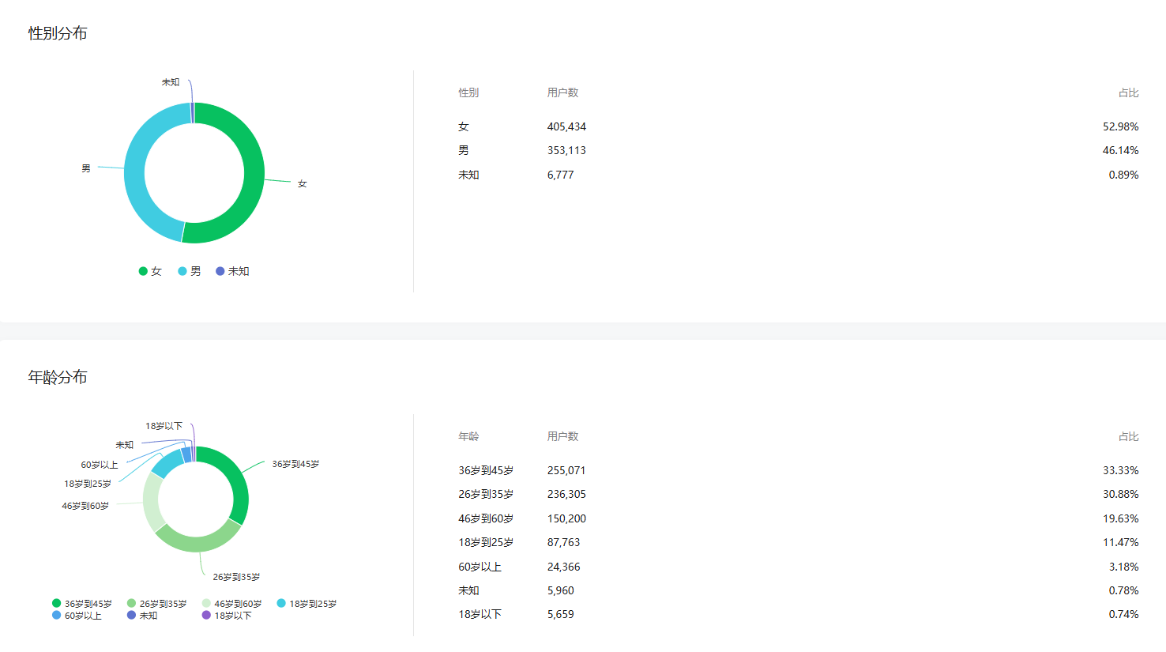This screenshot has height=652, width=1166.
Task: Click percentage 3.18%
Action: point(1123,567)
